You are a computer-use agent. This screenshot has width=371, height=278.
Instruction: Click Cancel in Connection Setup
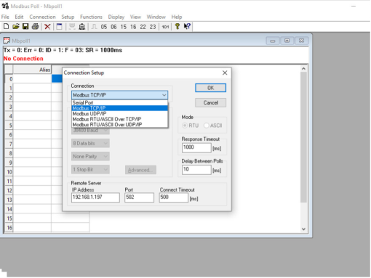[x=210, y=103]
